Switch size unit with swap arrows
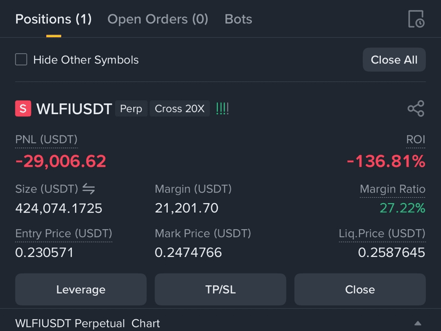The image size is (441, 331). (88, 189)
